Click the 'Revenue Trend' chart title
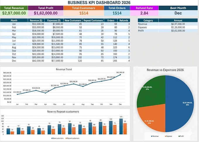Viewport: 199px width, 142px height. point(64,69)
